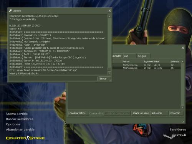The image size is (192, 144).
Task: Click console scrollbar down arrow
Action: (x=109, y=73)
